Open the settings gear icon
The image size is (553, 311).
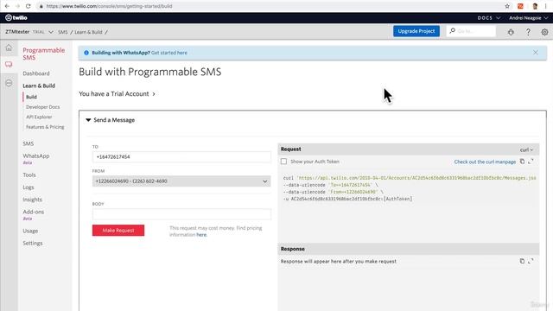pyautogui.click(x=544, y=32)
